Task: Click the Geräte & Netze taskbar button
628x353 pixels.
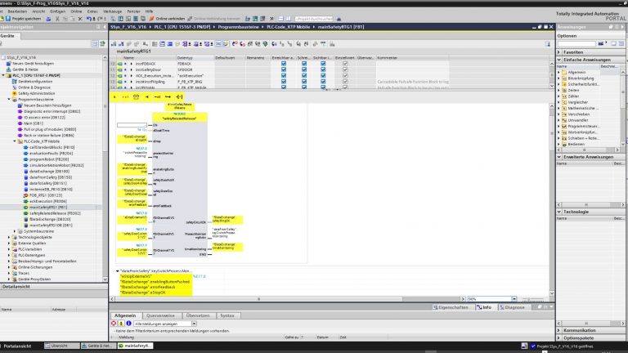Action: (98, 346)
